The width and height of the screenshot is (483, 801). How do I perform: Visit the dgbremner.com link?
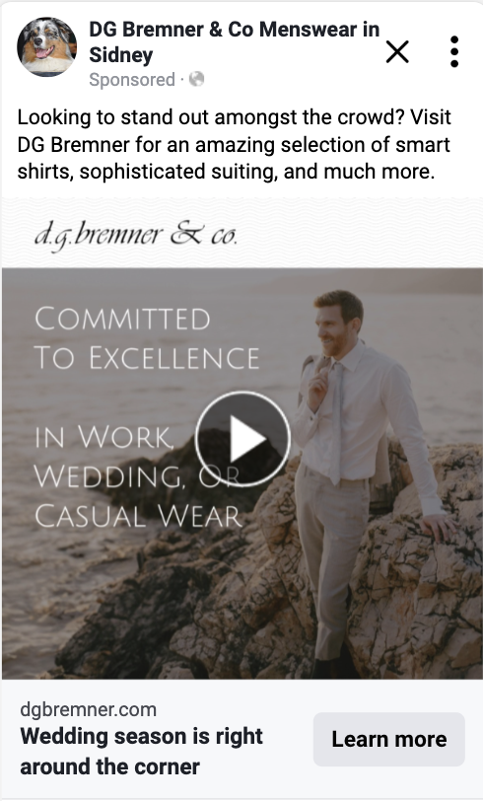click(89, 709)
